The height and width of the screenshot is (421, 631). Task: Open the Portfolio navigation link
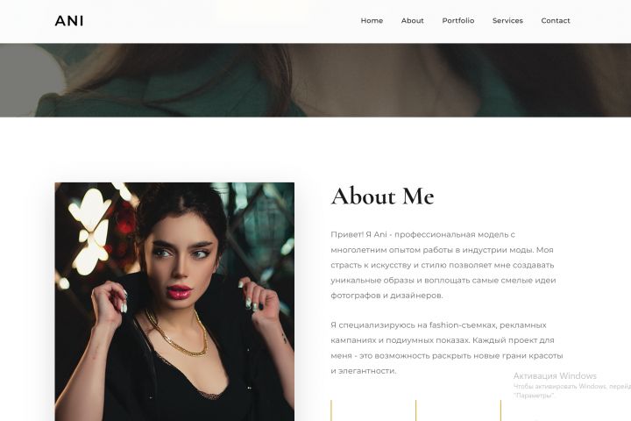(458, 20)
